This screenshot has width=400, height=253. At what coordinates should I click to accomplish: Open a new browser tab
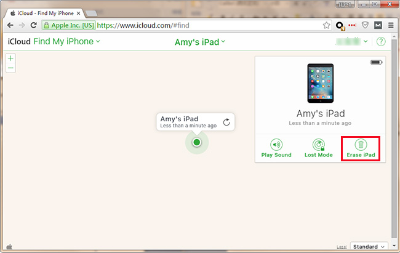pos(91,14)
